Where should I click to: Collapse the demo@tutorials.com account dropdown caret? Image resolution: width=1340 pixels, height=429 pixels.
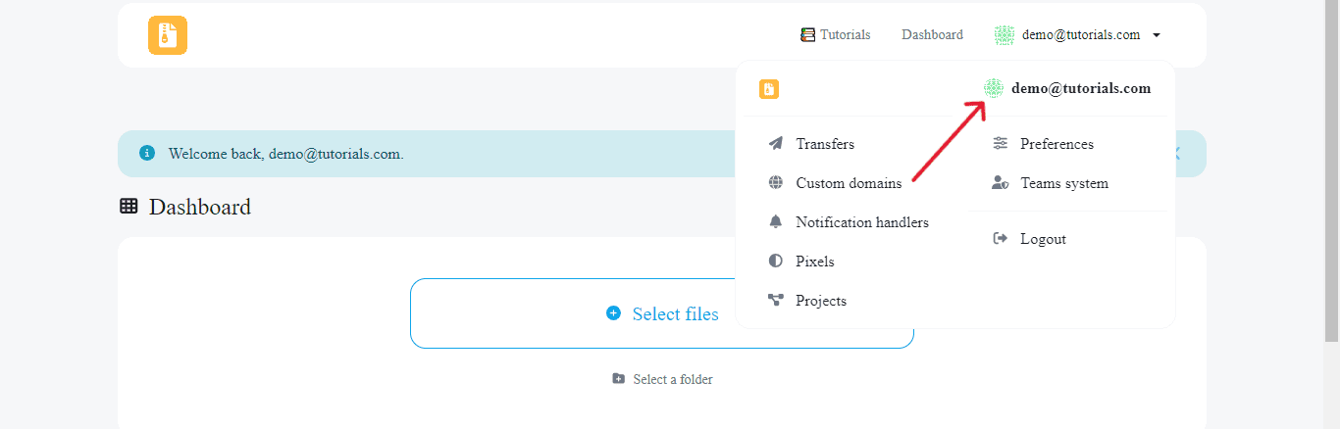click(1157, 35)
